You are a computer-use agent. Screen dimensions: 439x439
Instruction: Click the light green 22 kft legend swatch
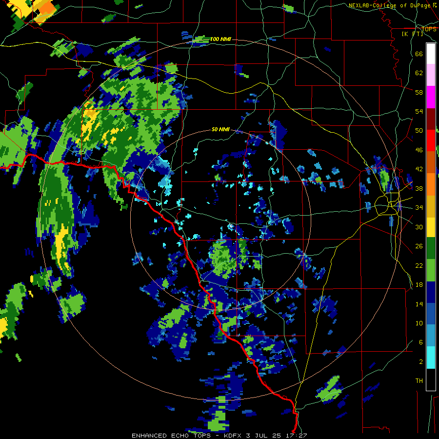point(431,270)
